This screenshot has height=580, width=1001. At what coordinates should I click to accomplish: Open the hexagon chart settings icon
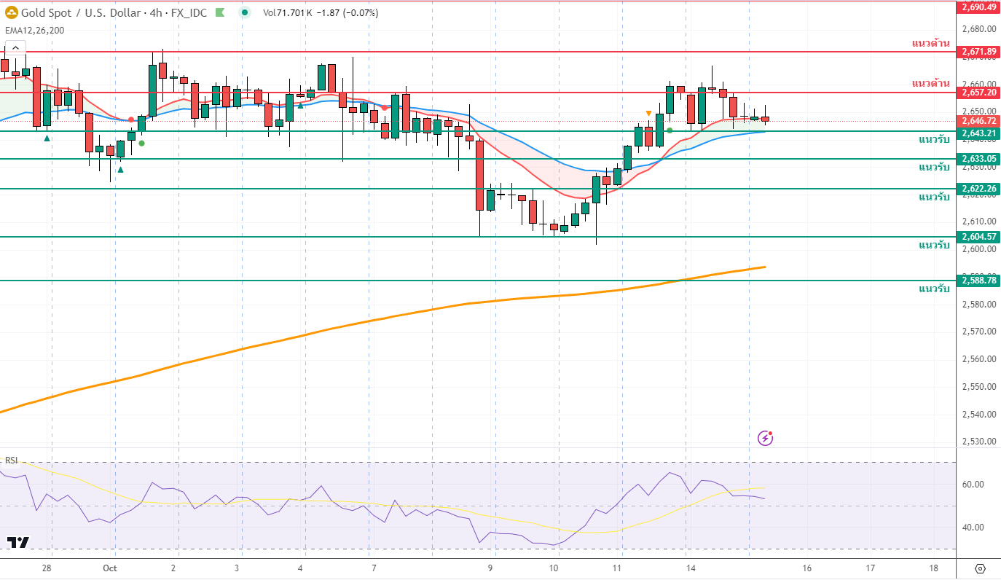[x=979, y=568]
